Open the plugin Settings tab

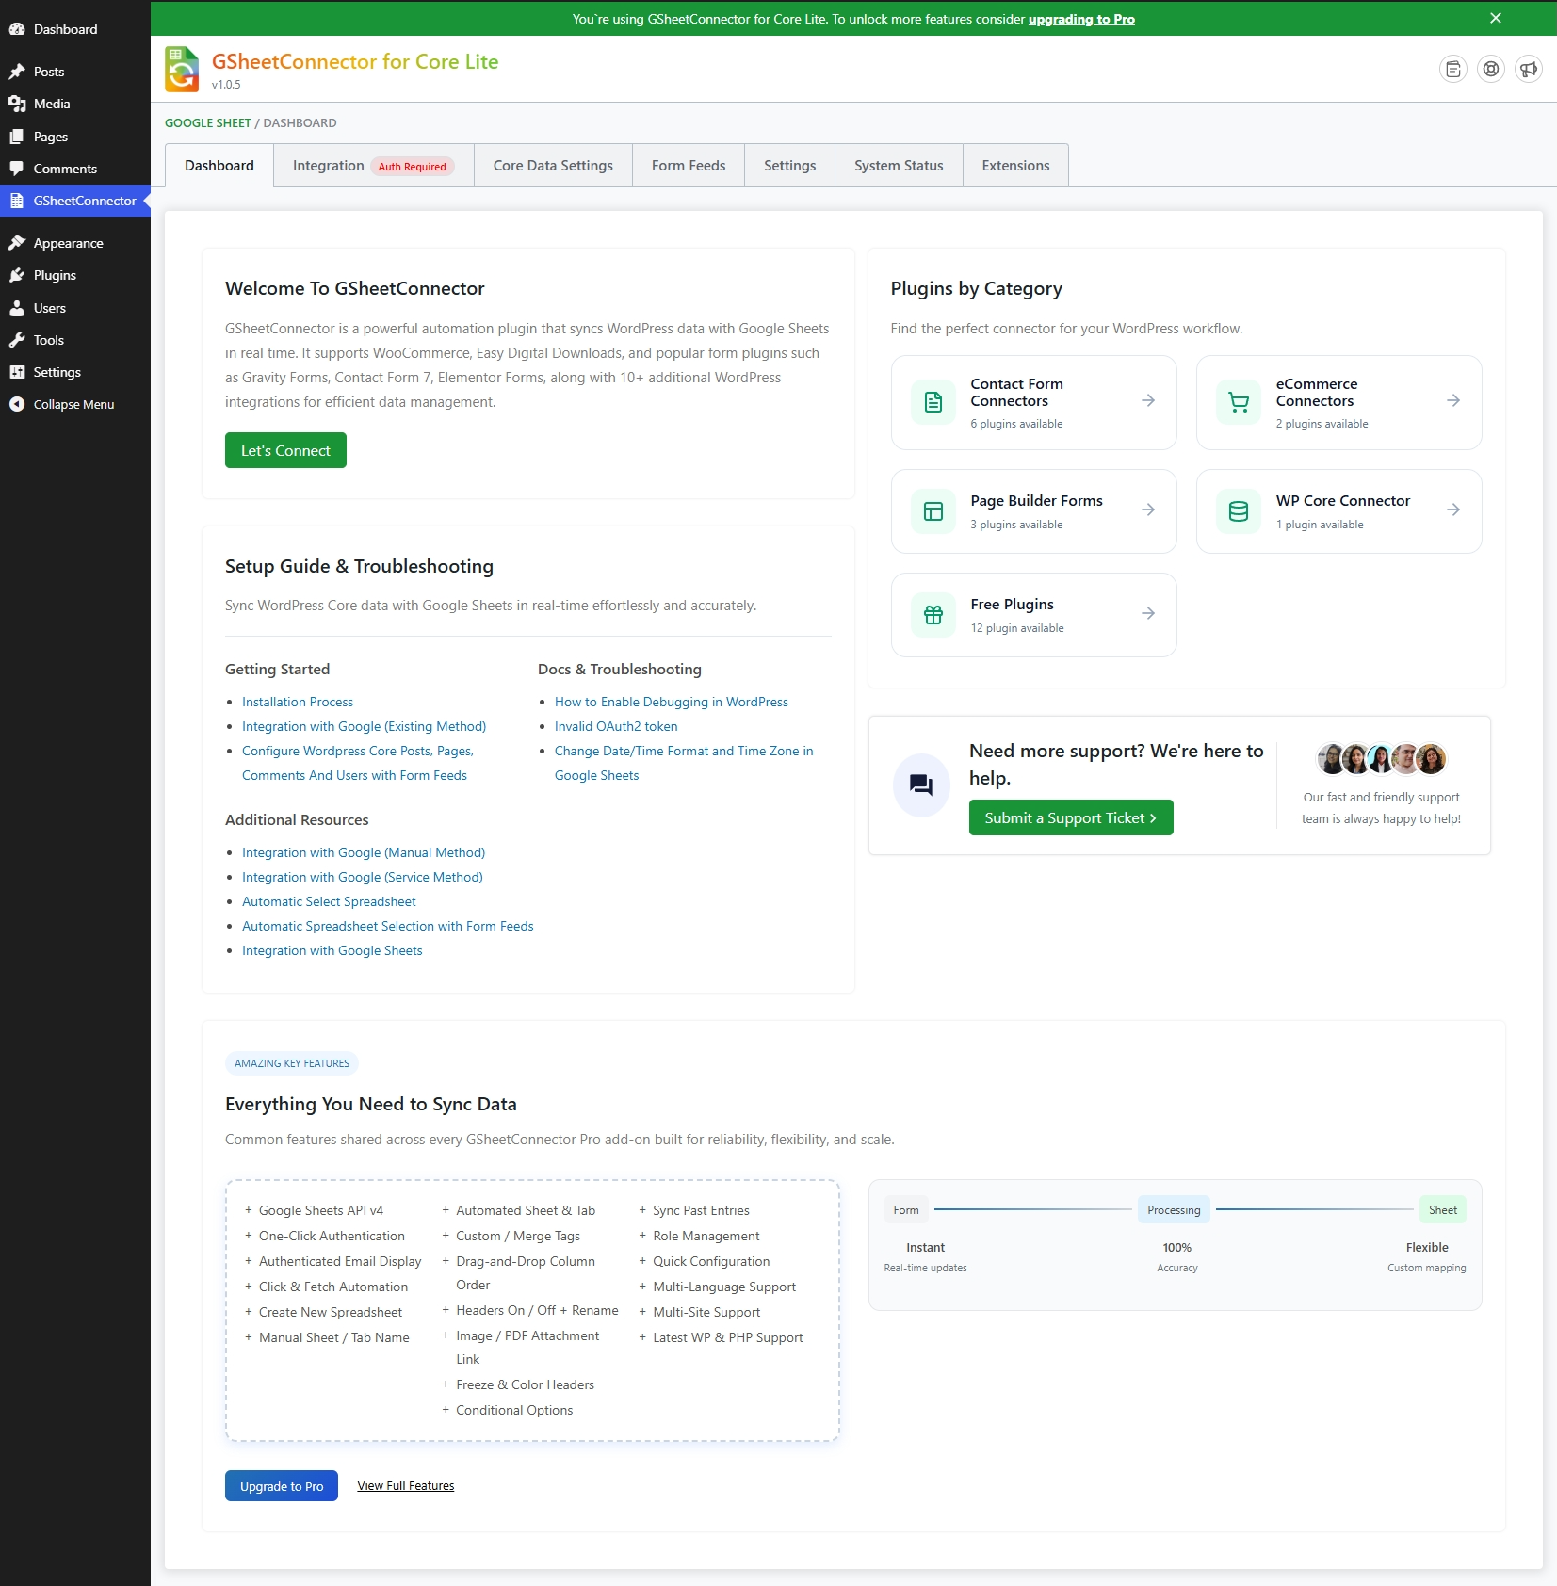tap(789, 166)
